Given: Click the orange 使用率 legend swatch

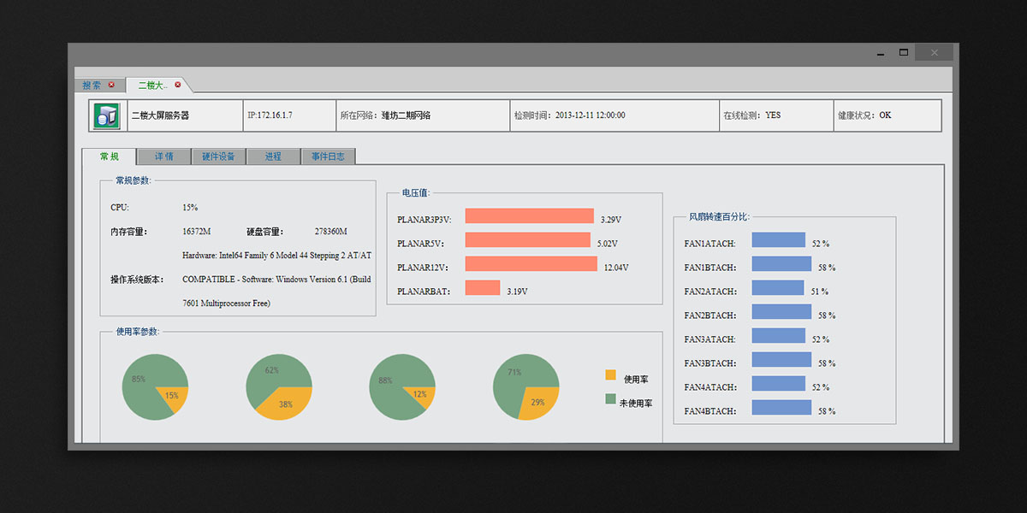Looking at the screenshot, I should click(x=610, y=374).
